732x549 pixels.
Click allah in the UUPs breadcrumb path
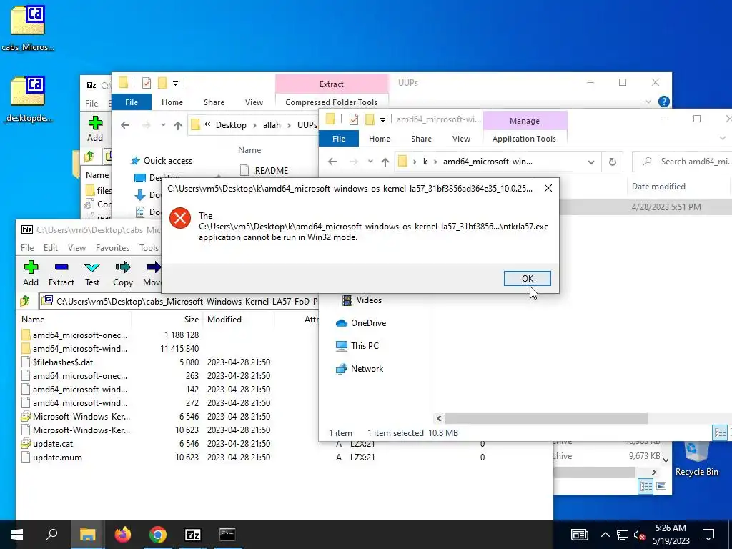click(272, 125)
